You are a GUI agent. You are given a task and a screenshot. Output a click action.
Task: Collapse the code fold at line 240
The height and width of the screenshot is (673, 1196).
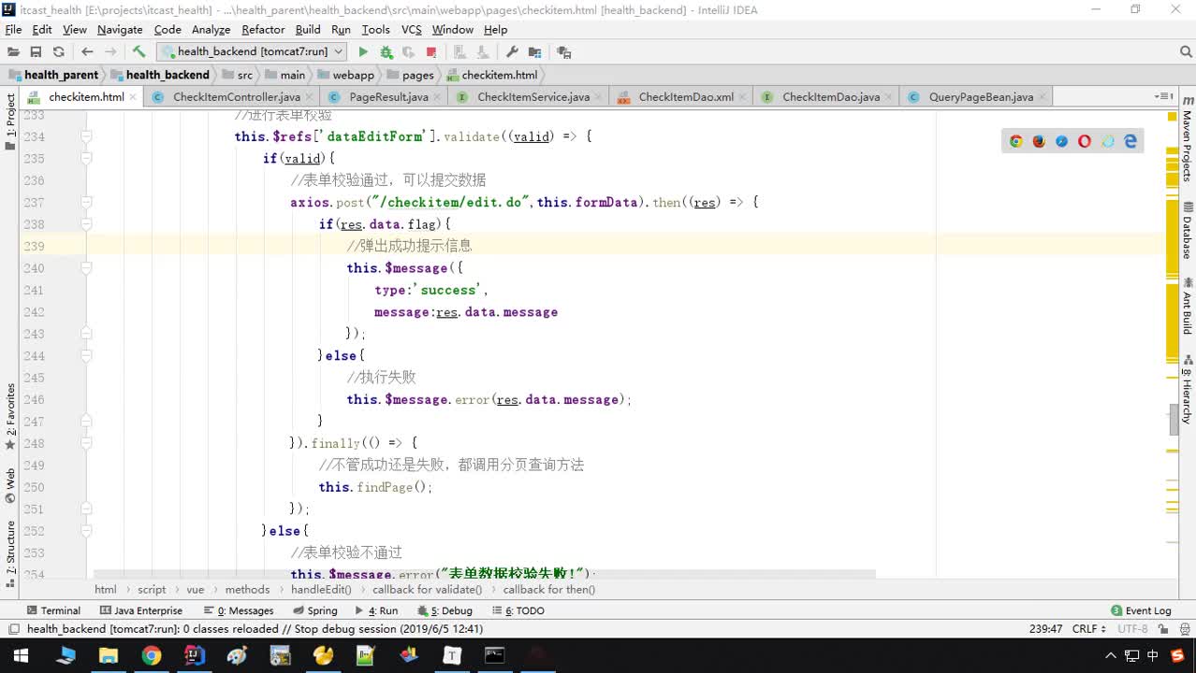[x=86, y=268]
